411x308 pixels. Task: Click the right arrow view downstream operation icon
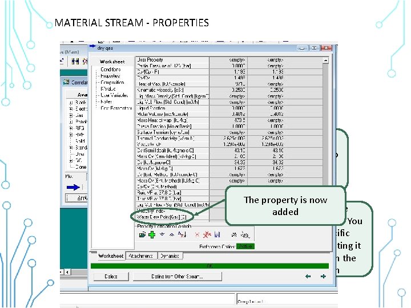[x=323, y=276]
